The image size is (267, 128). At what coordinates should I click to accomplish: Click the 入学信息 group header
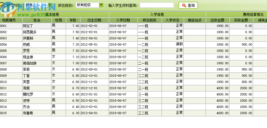click(x=157, y=15)
